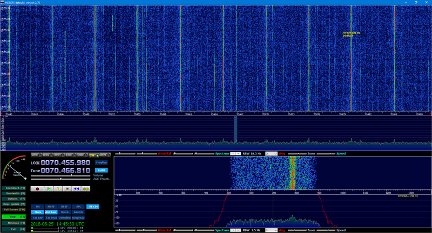Select USB demodulation mode
Viewport: 432px width, 233px height.
[82, 155]
